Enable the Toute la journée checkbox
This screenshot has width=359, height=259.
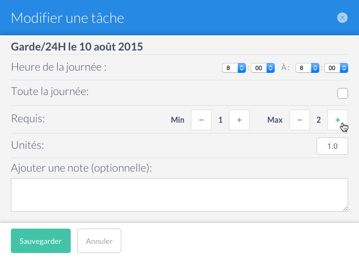pyautogui.click(x=343, y=93)
